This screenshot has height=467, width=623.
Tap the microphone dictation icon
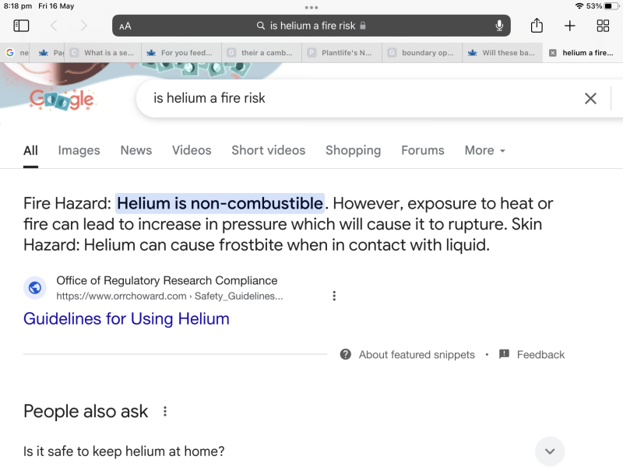499,26
